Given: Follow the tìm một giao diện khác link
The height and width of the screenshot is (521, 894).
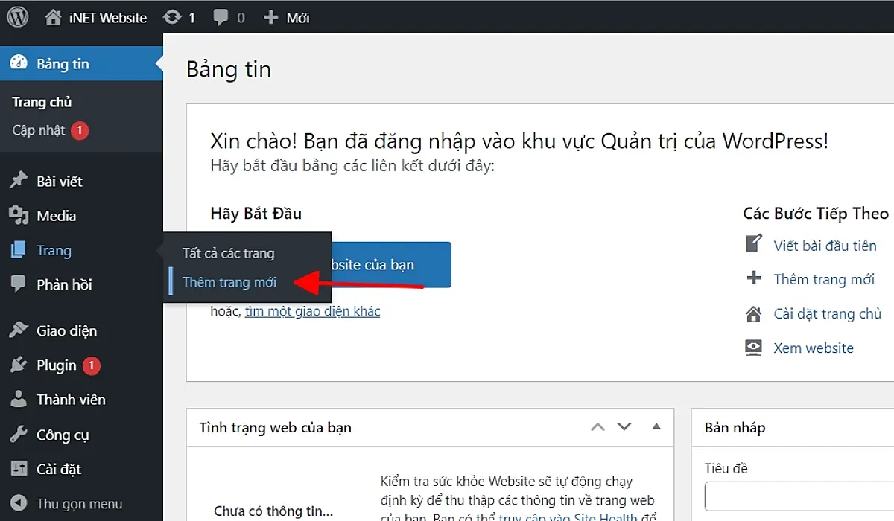Looking at the screenshot, I should [311, 311].
